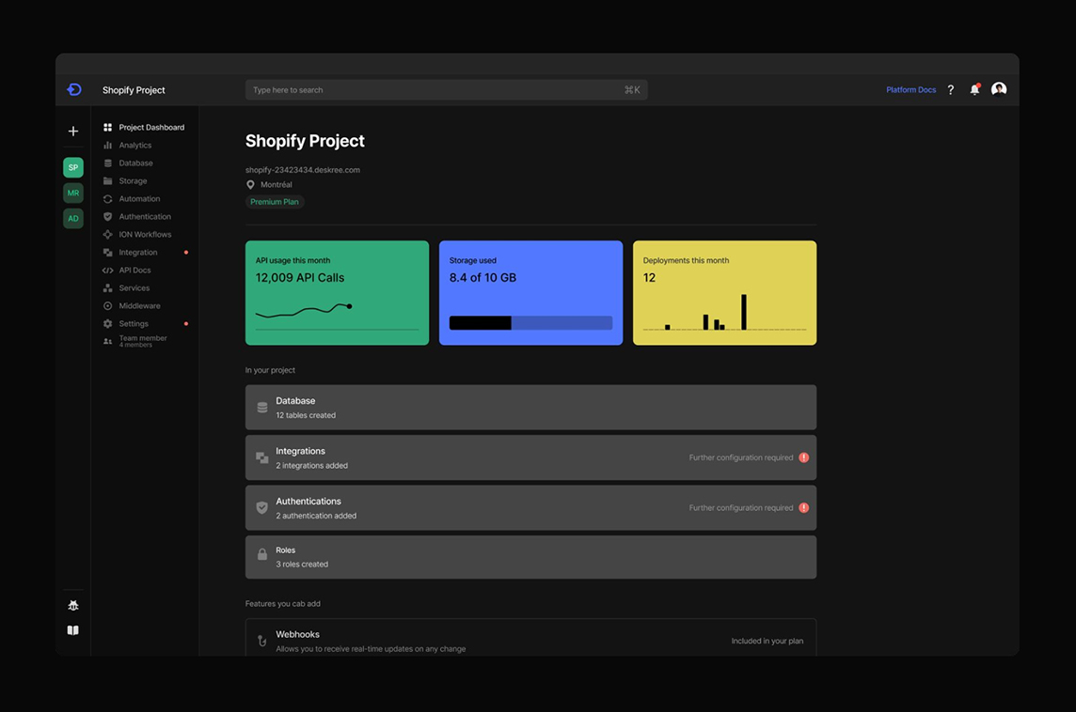Click the Shopify Project header title
The image size is (1076, 712).
(x=134, y=90)
